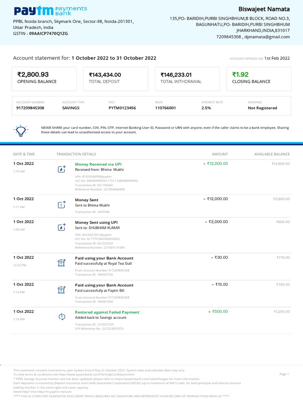Click the '1 October 2022 to 31 October 2022' period
The height and width of the screenshot is (404, 303).
coord(114,58)
